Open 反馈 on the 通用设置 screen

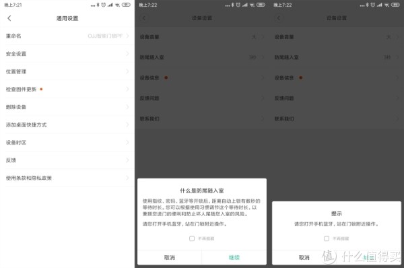coord(67,160)
